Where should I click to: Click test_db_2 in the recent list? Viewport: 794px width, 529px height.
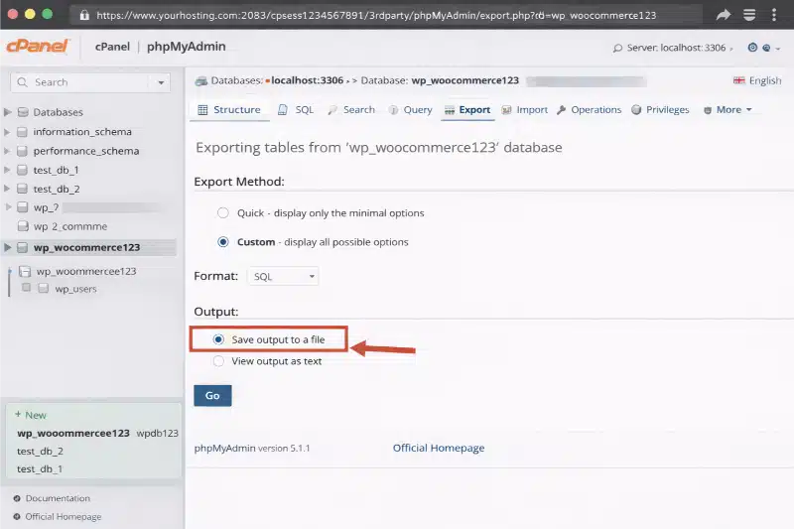[40, 452]
